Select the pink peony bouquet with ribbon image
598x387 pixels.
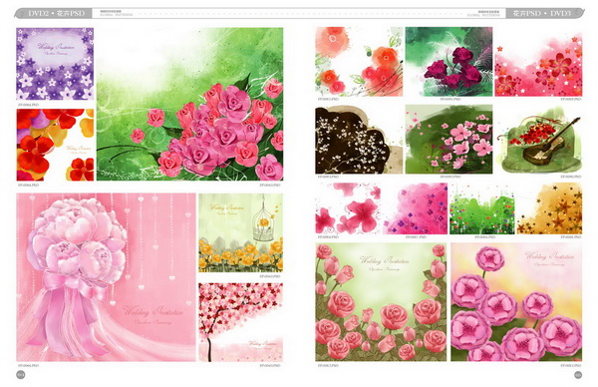(106, 277)
